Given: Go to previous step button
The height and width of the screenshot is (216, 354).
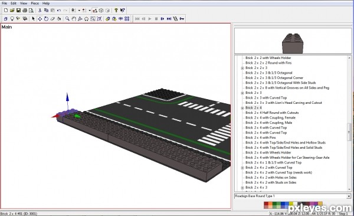Looking at the screenshot, I should coord(143,19).
